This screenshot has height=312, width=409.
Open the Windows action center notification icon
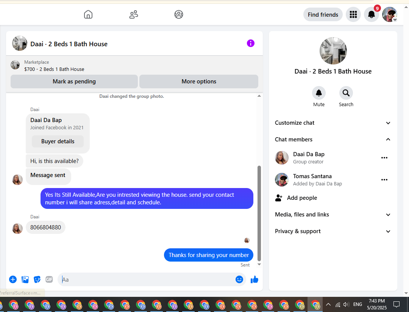(x=397, y=304)
